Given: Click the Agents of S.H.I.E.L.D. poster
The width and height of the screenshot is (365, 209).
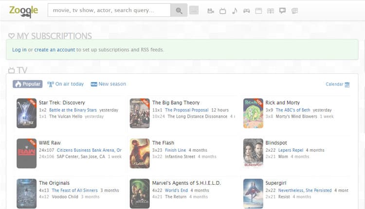Looking at the screenshot, I should pos(140,193).
